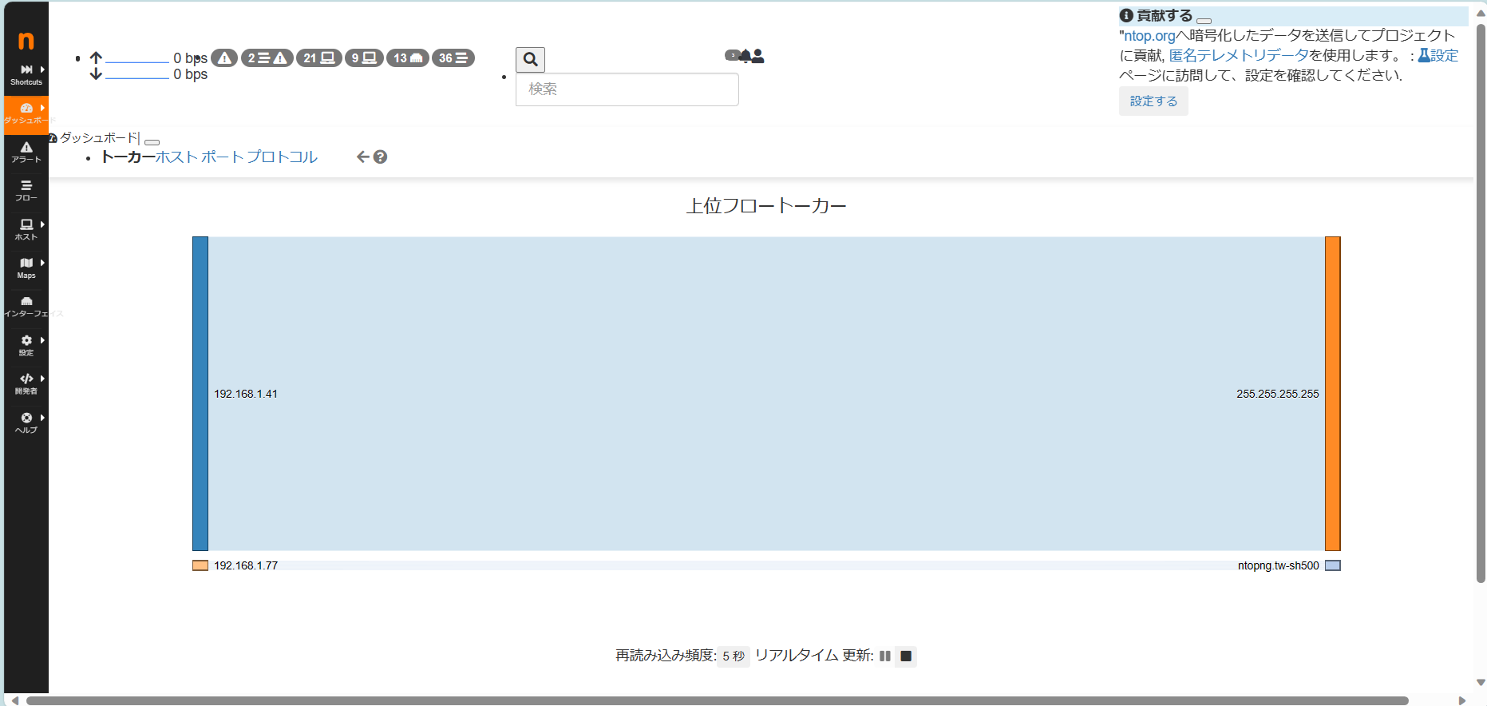
Task: Pause the realtime updates
Action: point(884,656)
